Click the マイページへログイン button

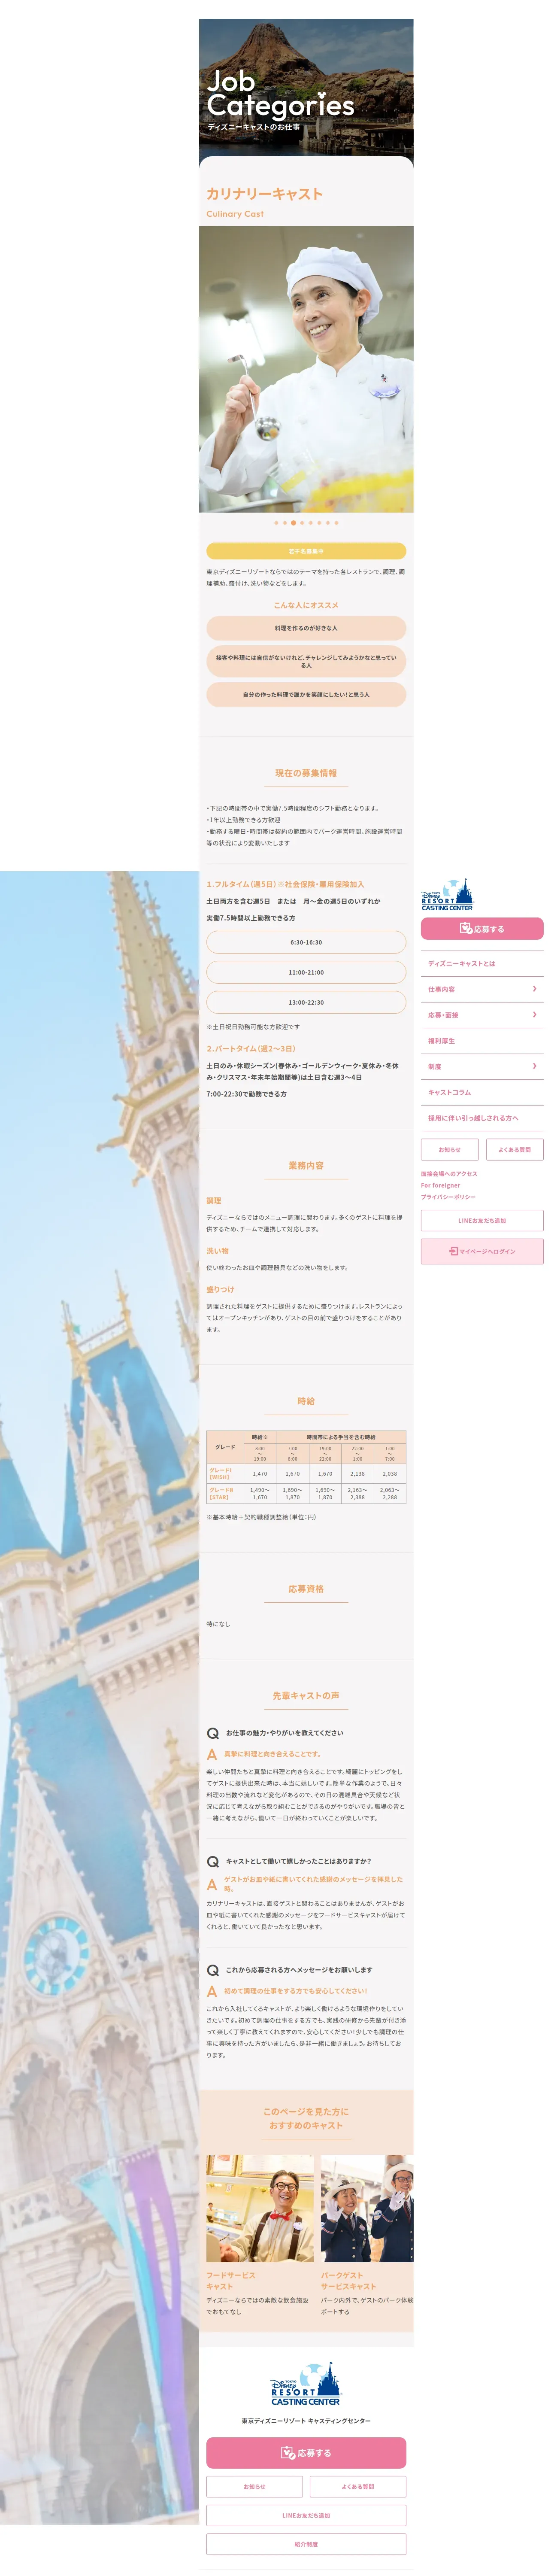point(482,1251)
